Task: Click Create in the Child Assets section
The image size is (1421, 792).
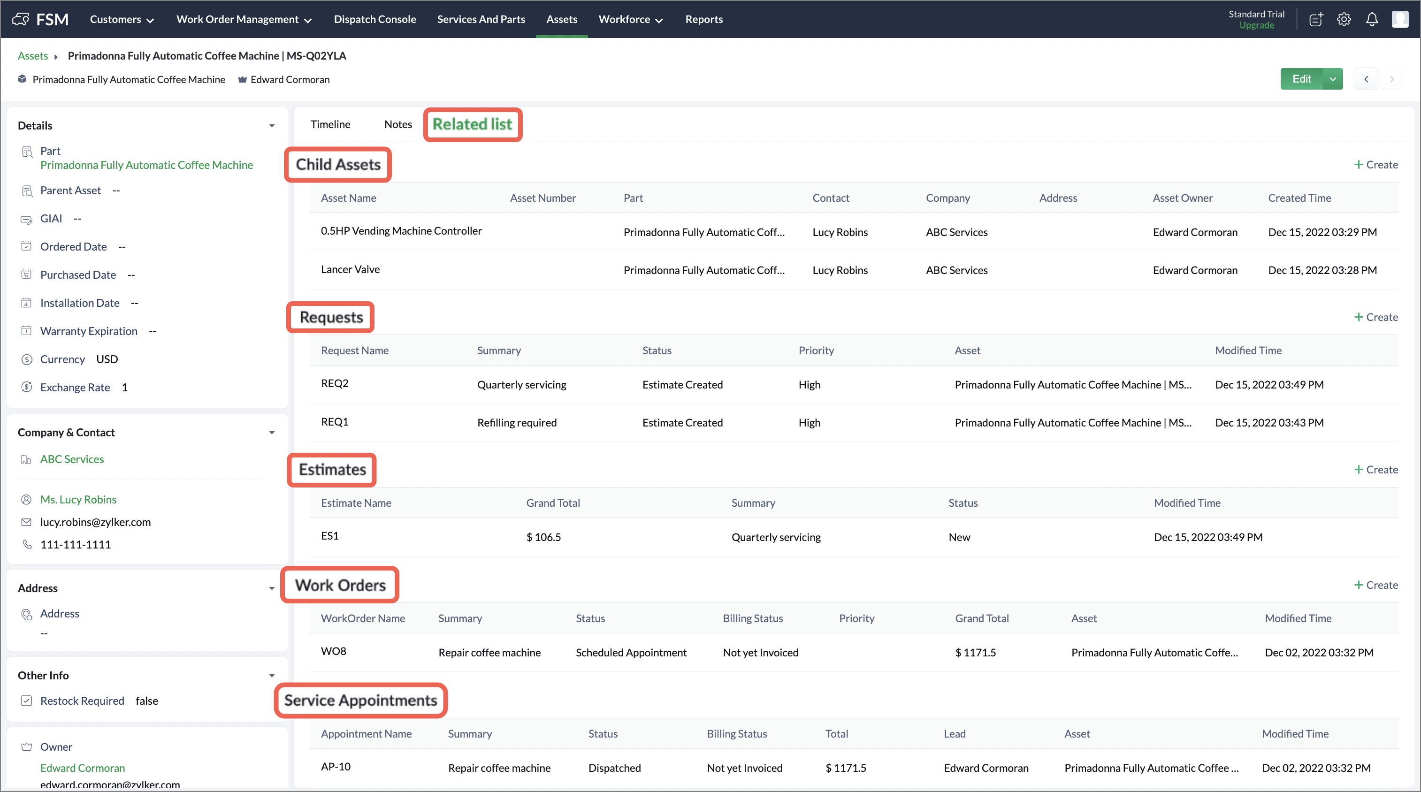Action: click(1376, 164)
